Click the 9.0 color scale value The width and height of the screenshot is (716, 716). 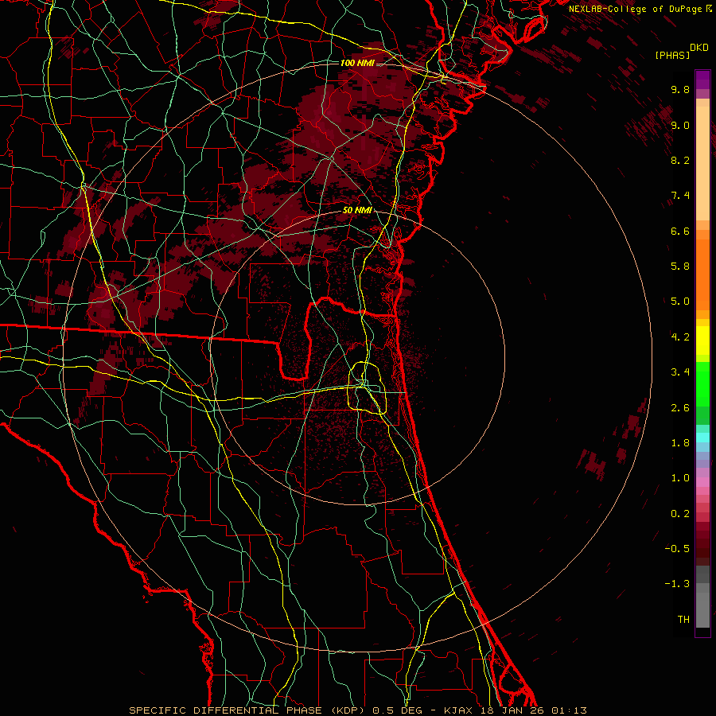click(680, 125)
